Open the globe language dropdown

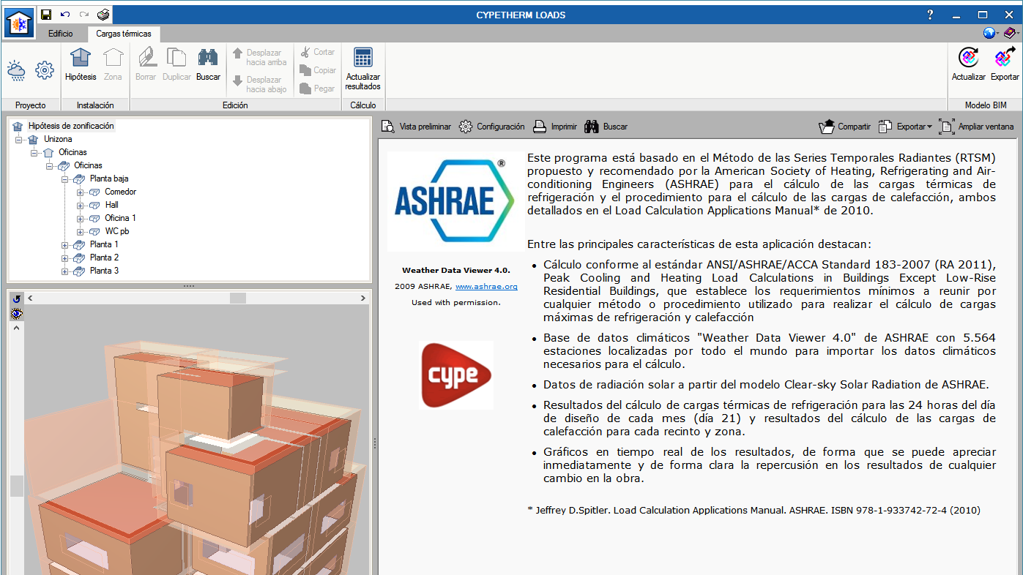click(992, 33)
